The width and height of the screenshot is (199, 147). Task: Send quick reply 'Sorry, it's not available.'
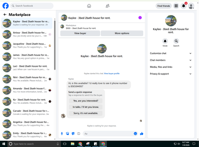(86, 113)
